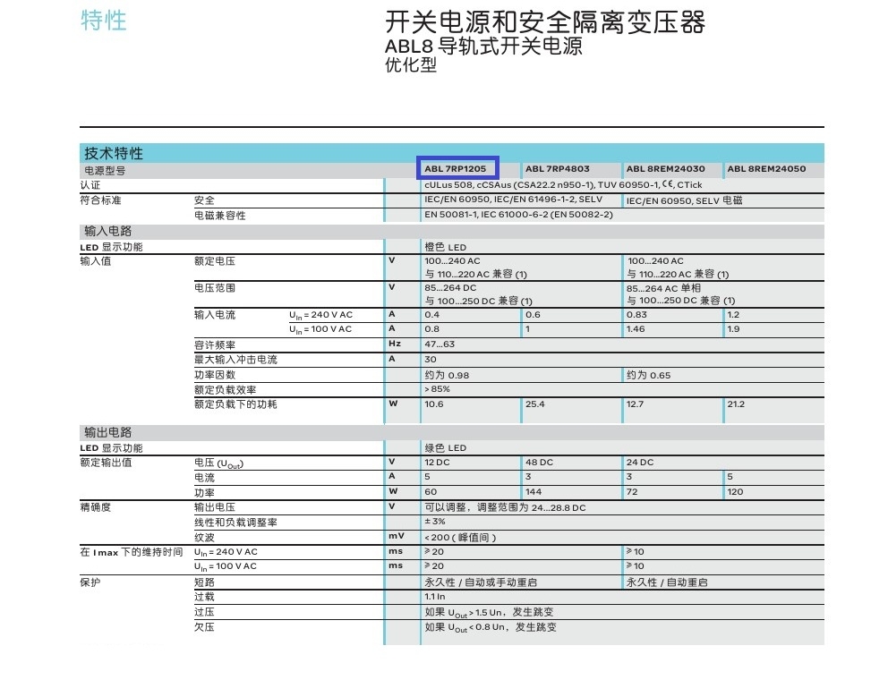This screenshot has height=680, width=888.
Task: Click the output voltage '12 DC'
Action: pos(437,463)
